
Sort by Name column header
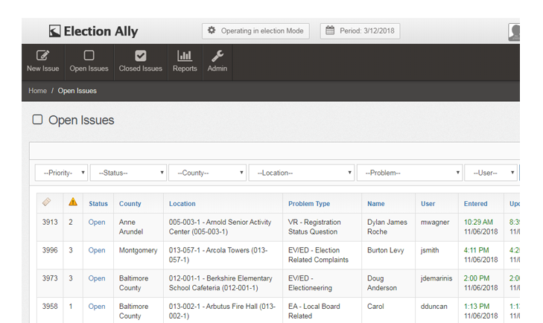pos(375,204)
